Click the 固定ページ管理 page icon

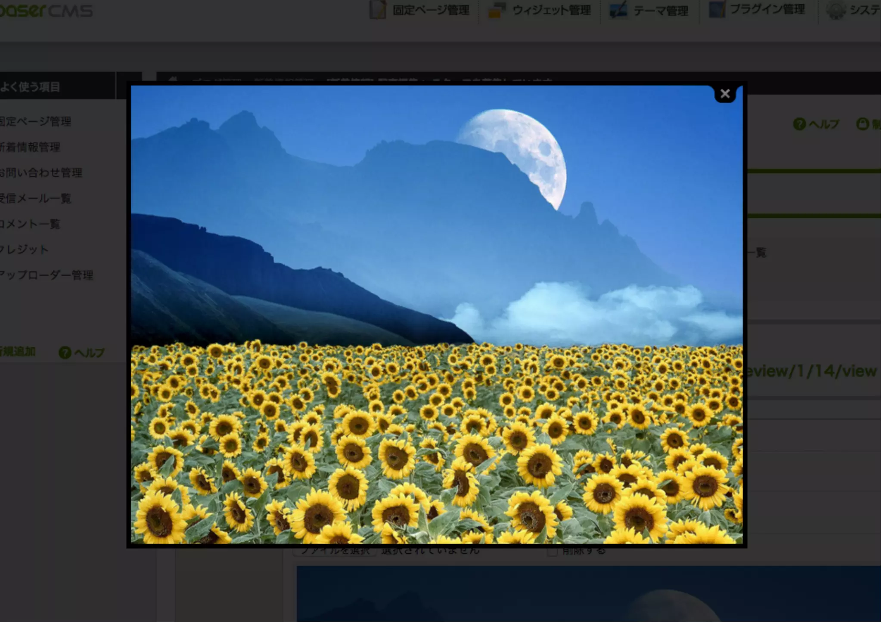378,10
